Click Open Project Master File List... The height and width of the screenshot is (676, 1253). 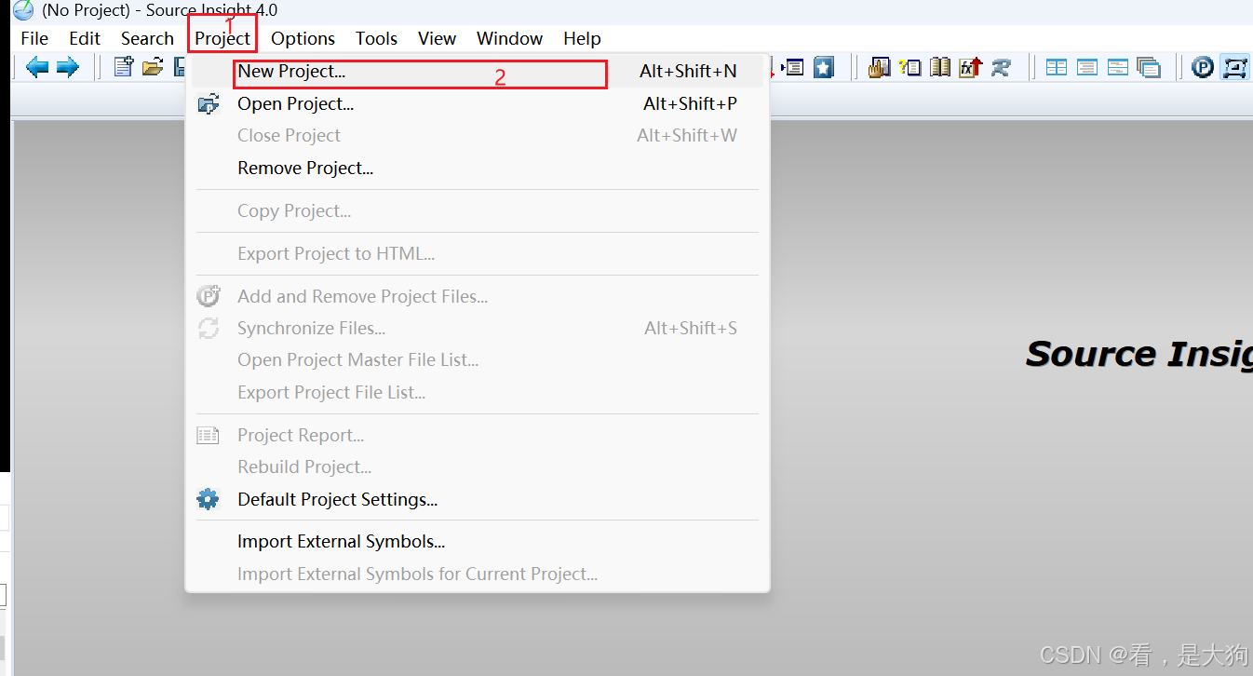pos(478,359)
